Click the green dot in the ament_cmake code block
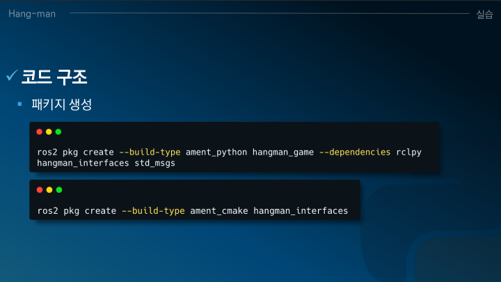The height and width of the screenshot is (282, 501). pyautogui.click(x=59, y=190)
